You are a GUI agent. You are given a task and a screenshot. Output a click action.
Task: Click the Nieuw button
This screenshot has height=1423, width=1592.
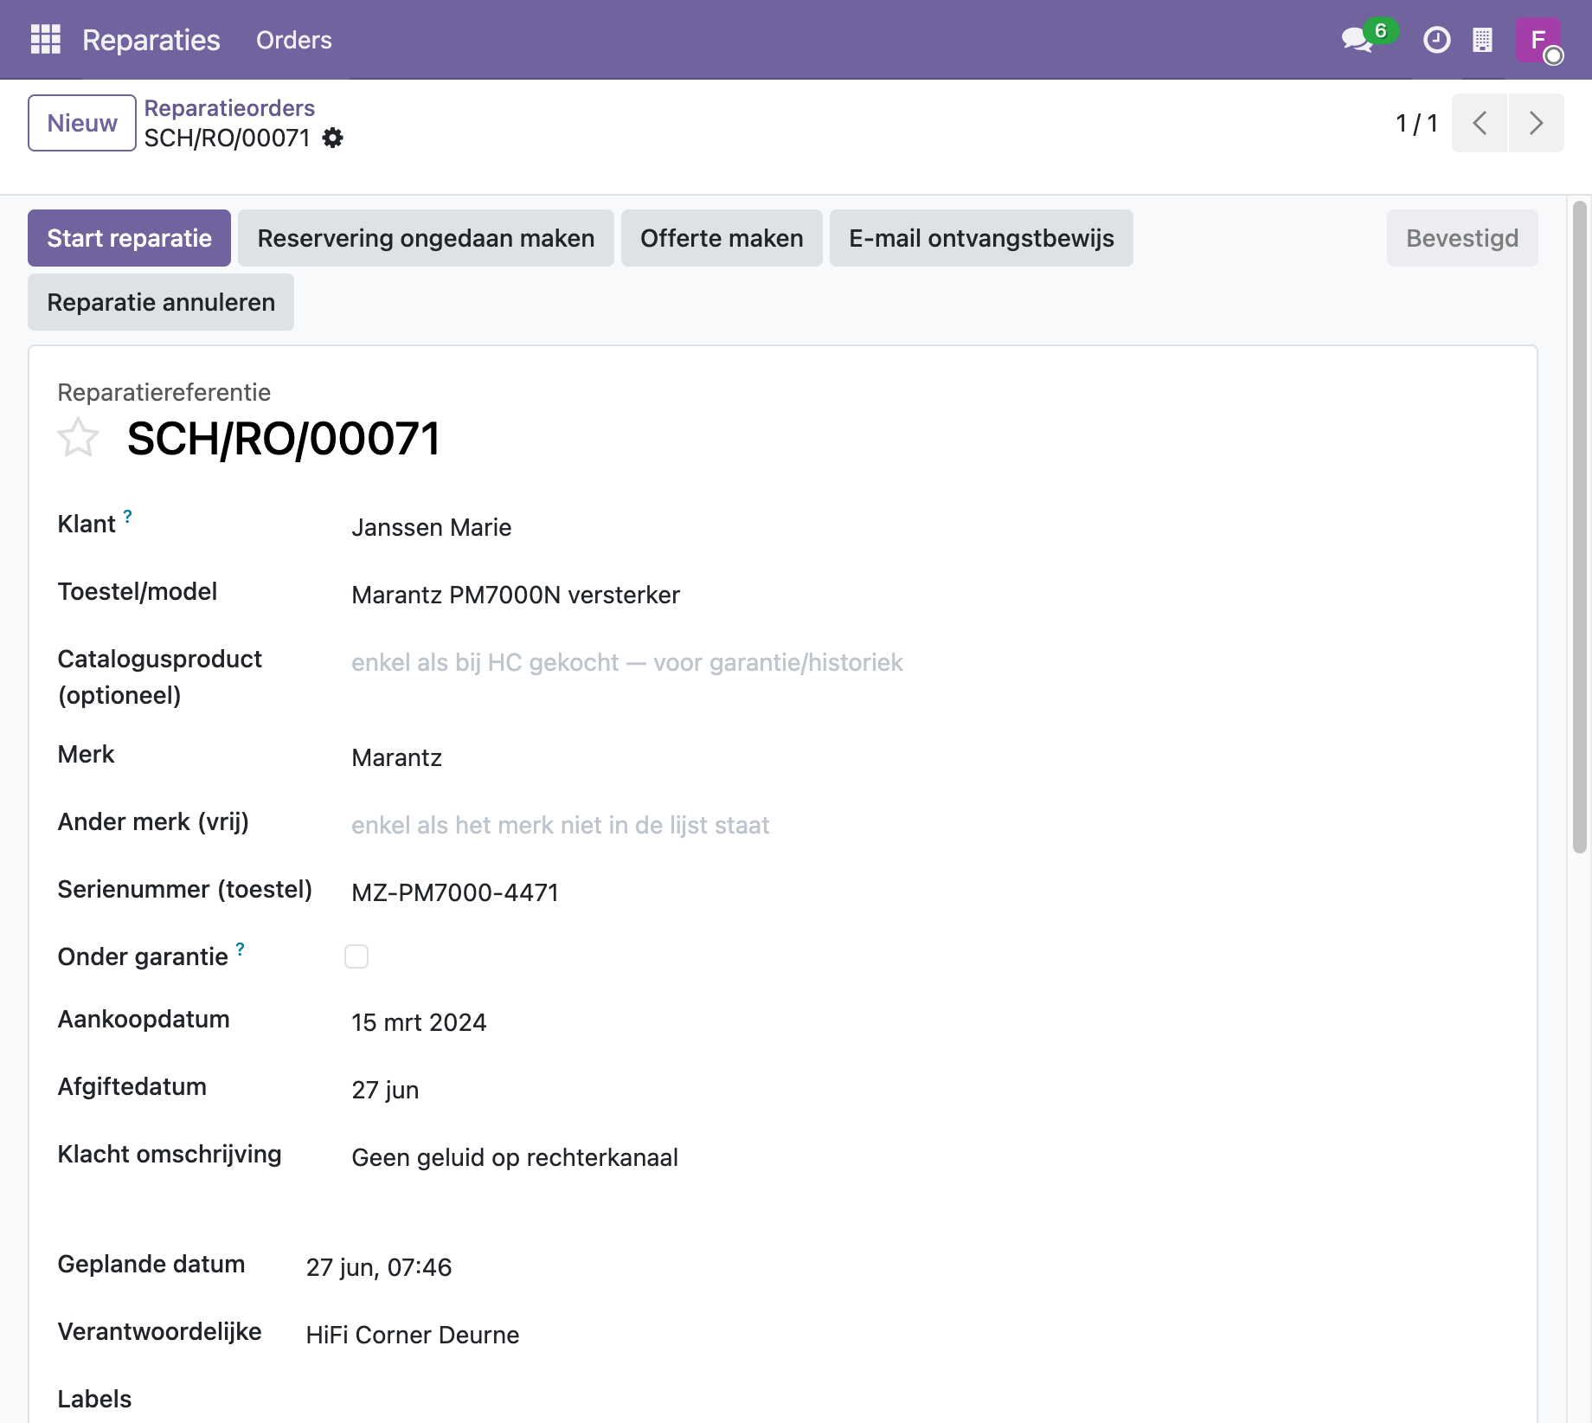82,123
